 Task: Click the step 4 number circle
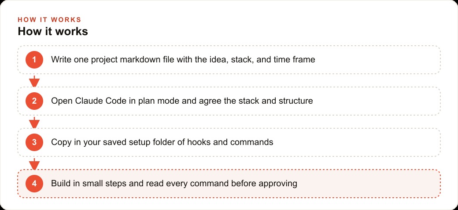[34, 184]
